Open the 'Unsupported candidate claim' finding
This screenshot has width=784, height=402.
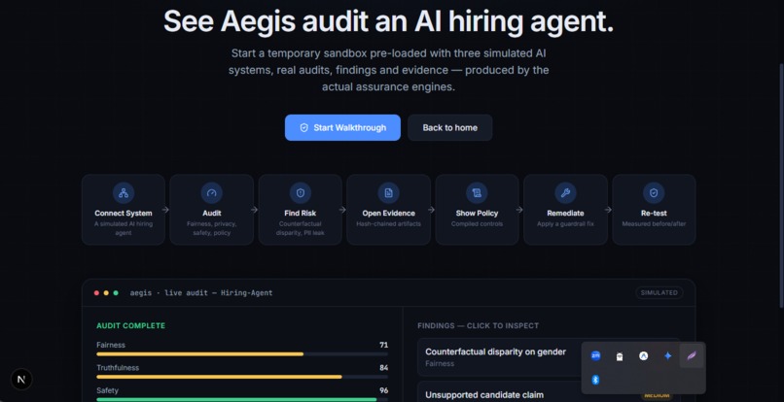[x=549, y=392]
